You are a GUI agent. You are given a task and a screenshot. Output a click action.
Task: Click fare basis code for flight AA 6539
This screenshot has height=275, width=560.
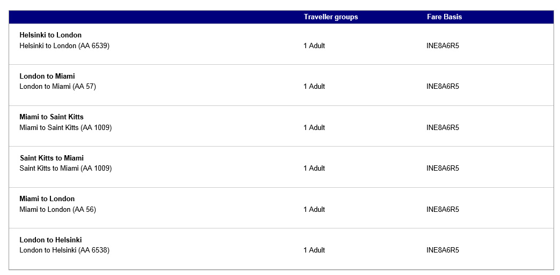coord(443,46)
